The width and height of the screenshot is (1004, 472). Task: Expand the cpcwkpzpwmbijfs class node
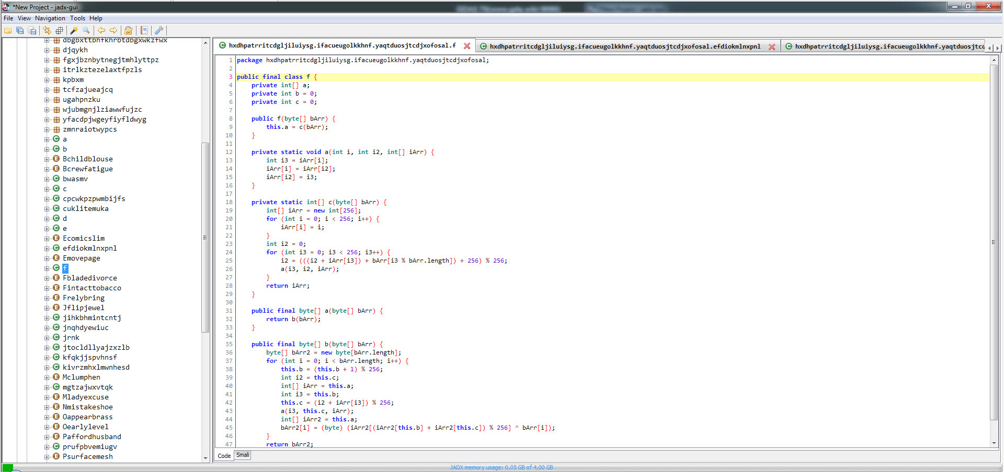click(x=47, y=199)
